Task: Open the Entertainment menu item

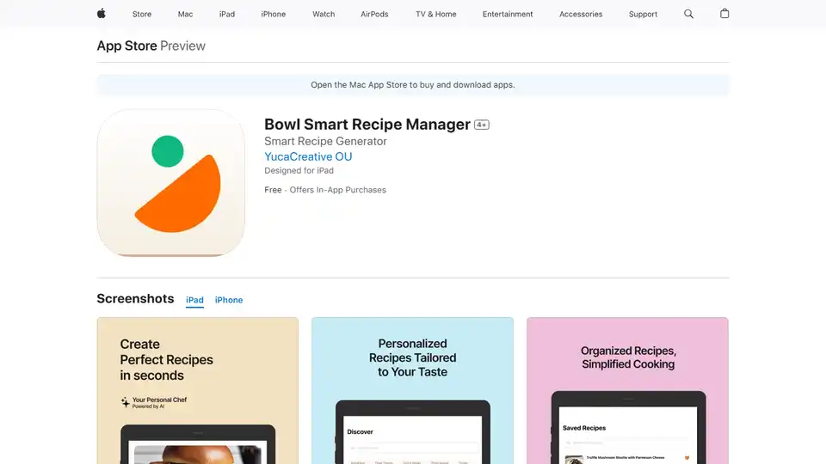Action: (508, 15)
